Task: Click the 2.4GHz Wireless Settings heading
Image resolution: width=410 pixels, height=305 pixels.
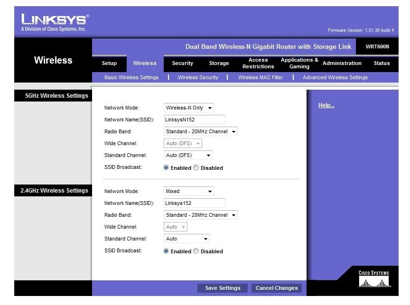Action: click(54, 191)
